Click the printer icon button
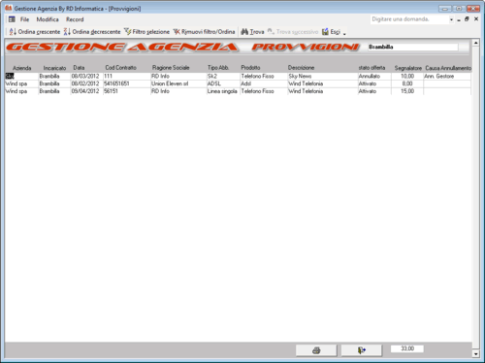This screenshot has height=363, width=485. 316,350
